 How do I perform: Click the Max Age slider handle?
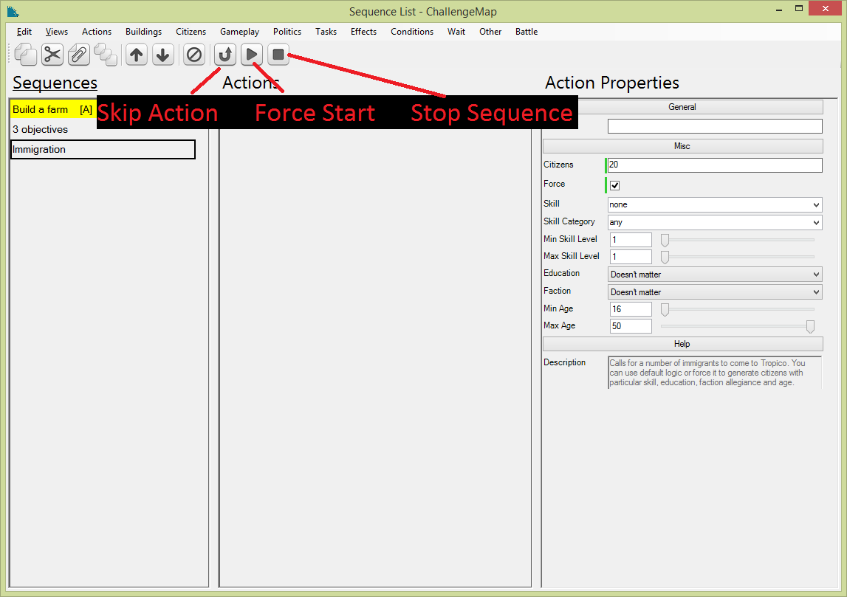810,326
